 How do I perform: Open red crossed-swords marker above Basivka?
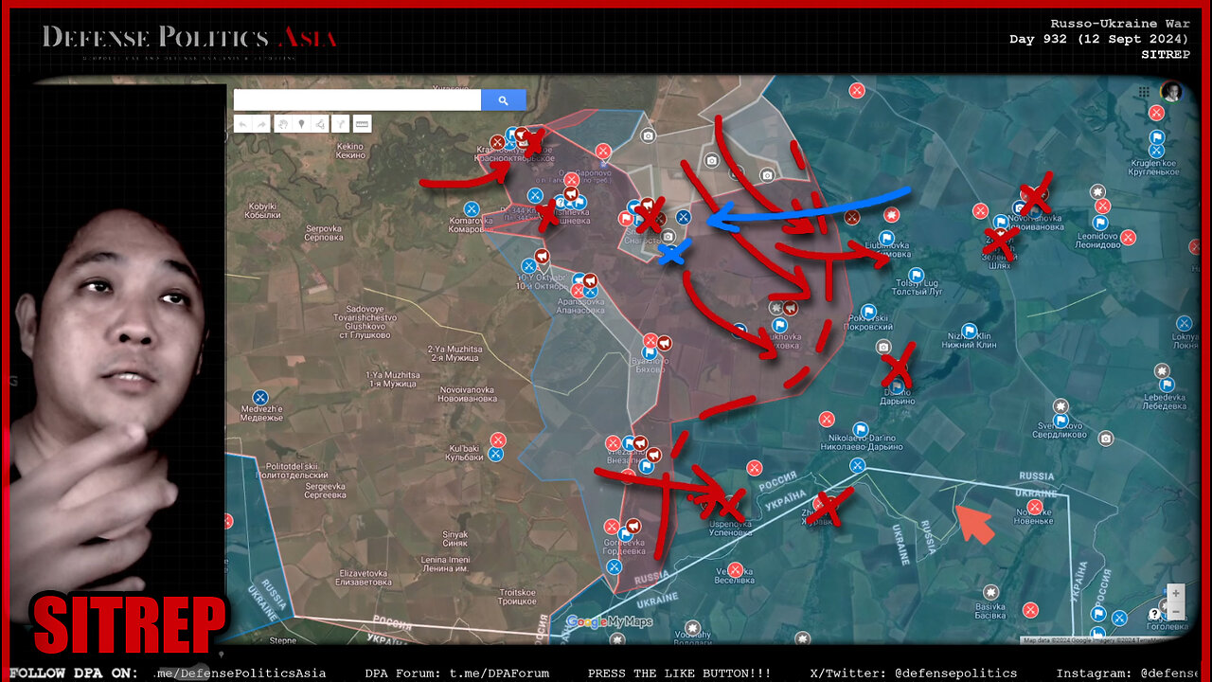(x=1030, y=610)
